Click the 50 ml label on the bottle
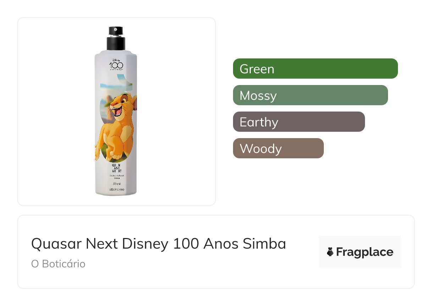432x306 pixels. click(116, 184)
